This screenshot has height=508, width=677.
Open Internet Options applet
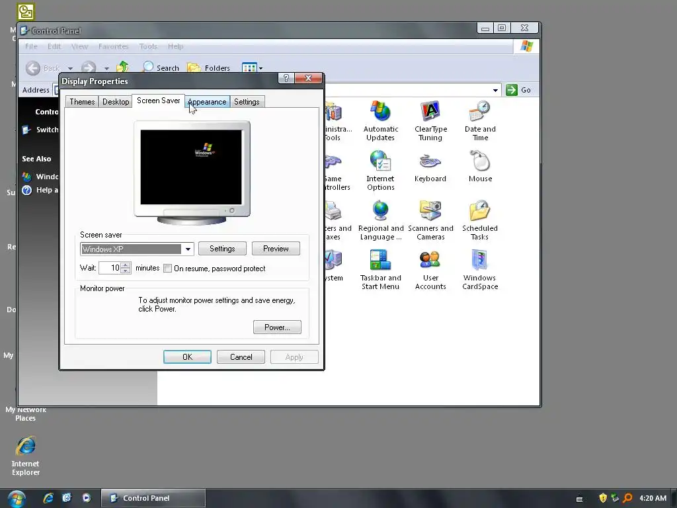380,170
